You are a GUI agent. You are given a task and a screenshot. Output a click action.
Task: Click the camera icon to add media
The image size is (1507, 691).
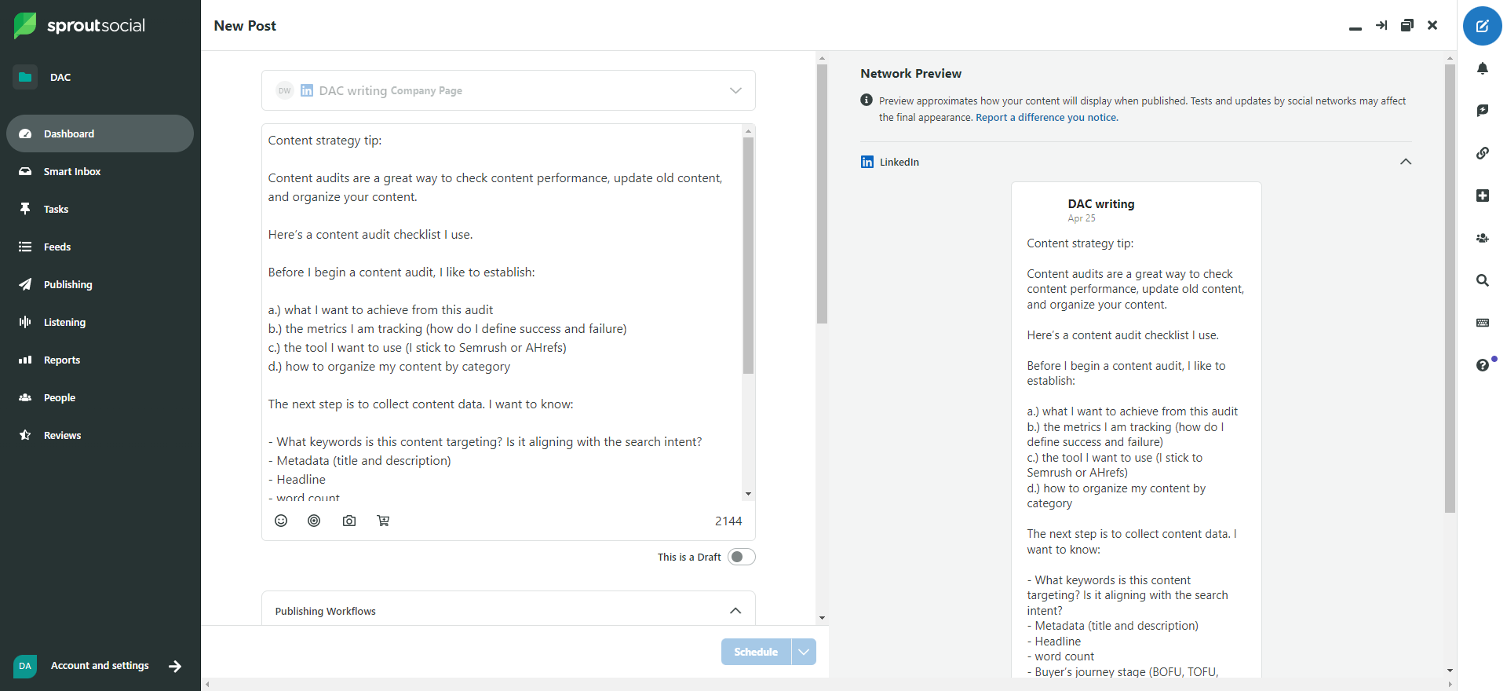pyautogui.click(x=349, y=521)
